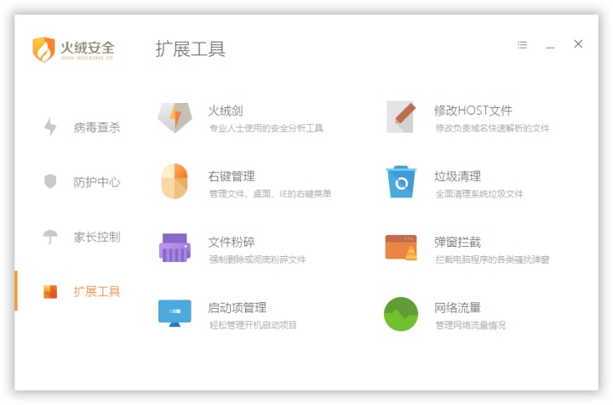This screenshot has height=405, width=613.
Task: Click the 网络流量 title
Action: click(x=457, y=308)
